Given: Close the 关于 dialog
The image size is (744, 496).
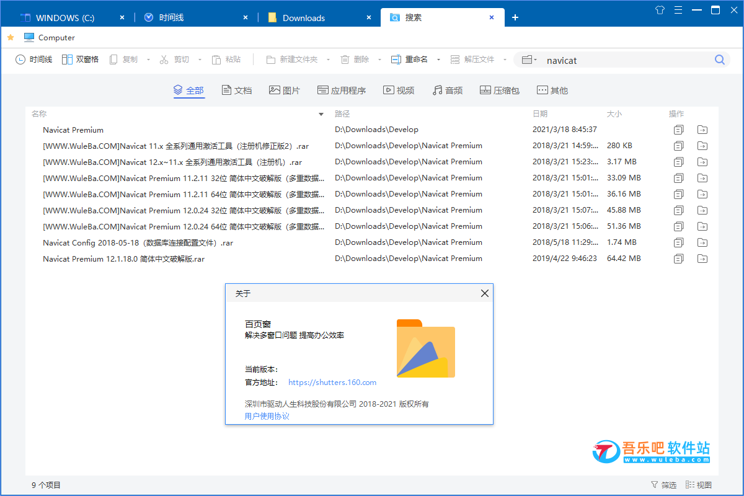Looking at the screenshot, I should (485, 294).
